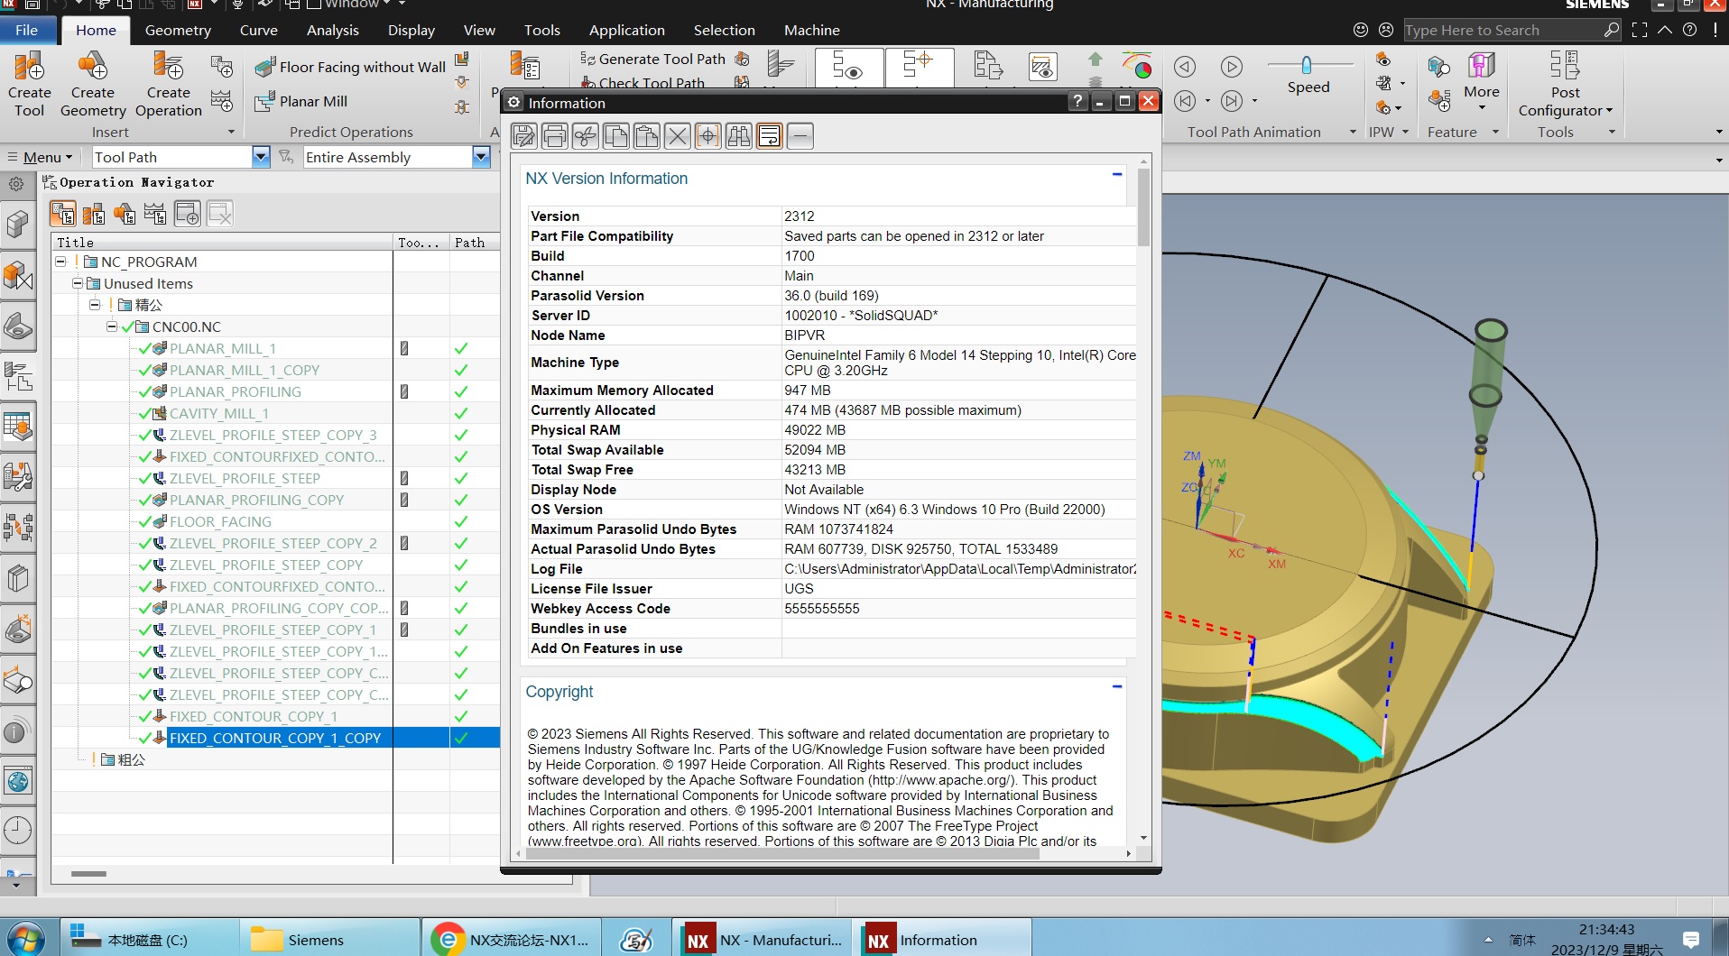Adjust the animation Speed slider handle
Viewport: 1729px width, 956px height.
1306,65
